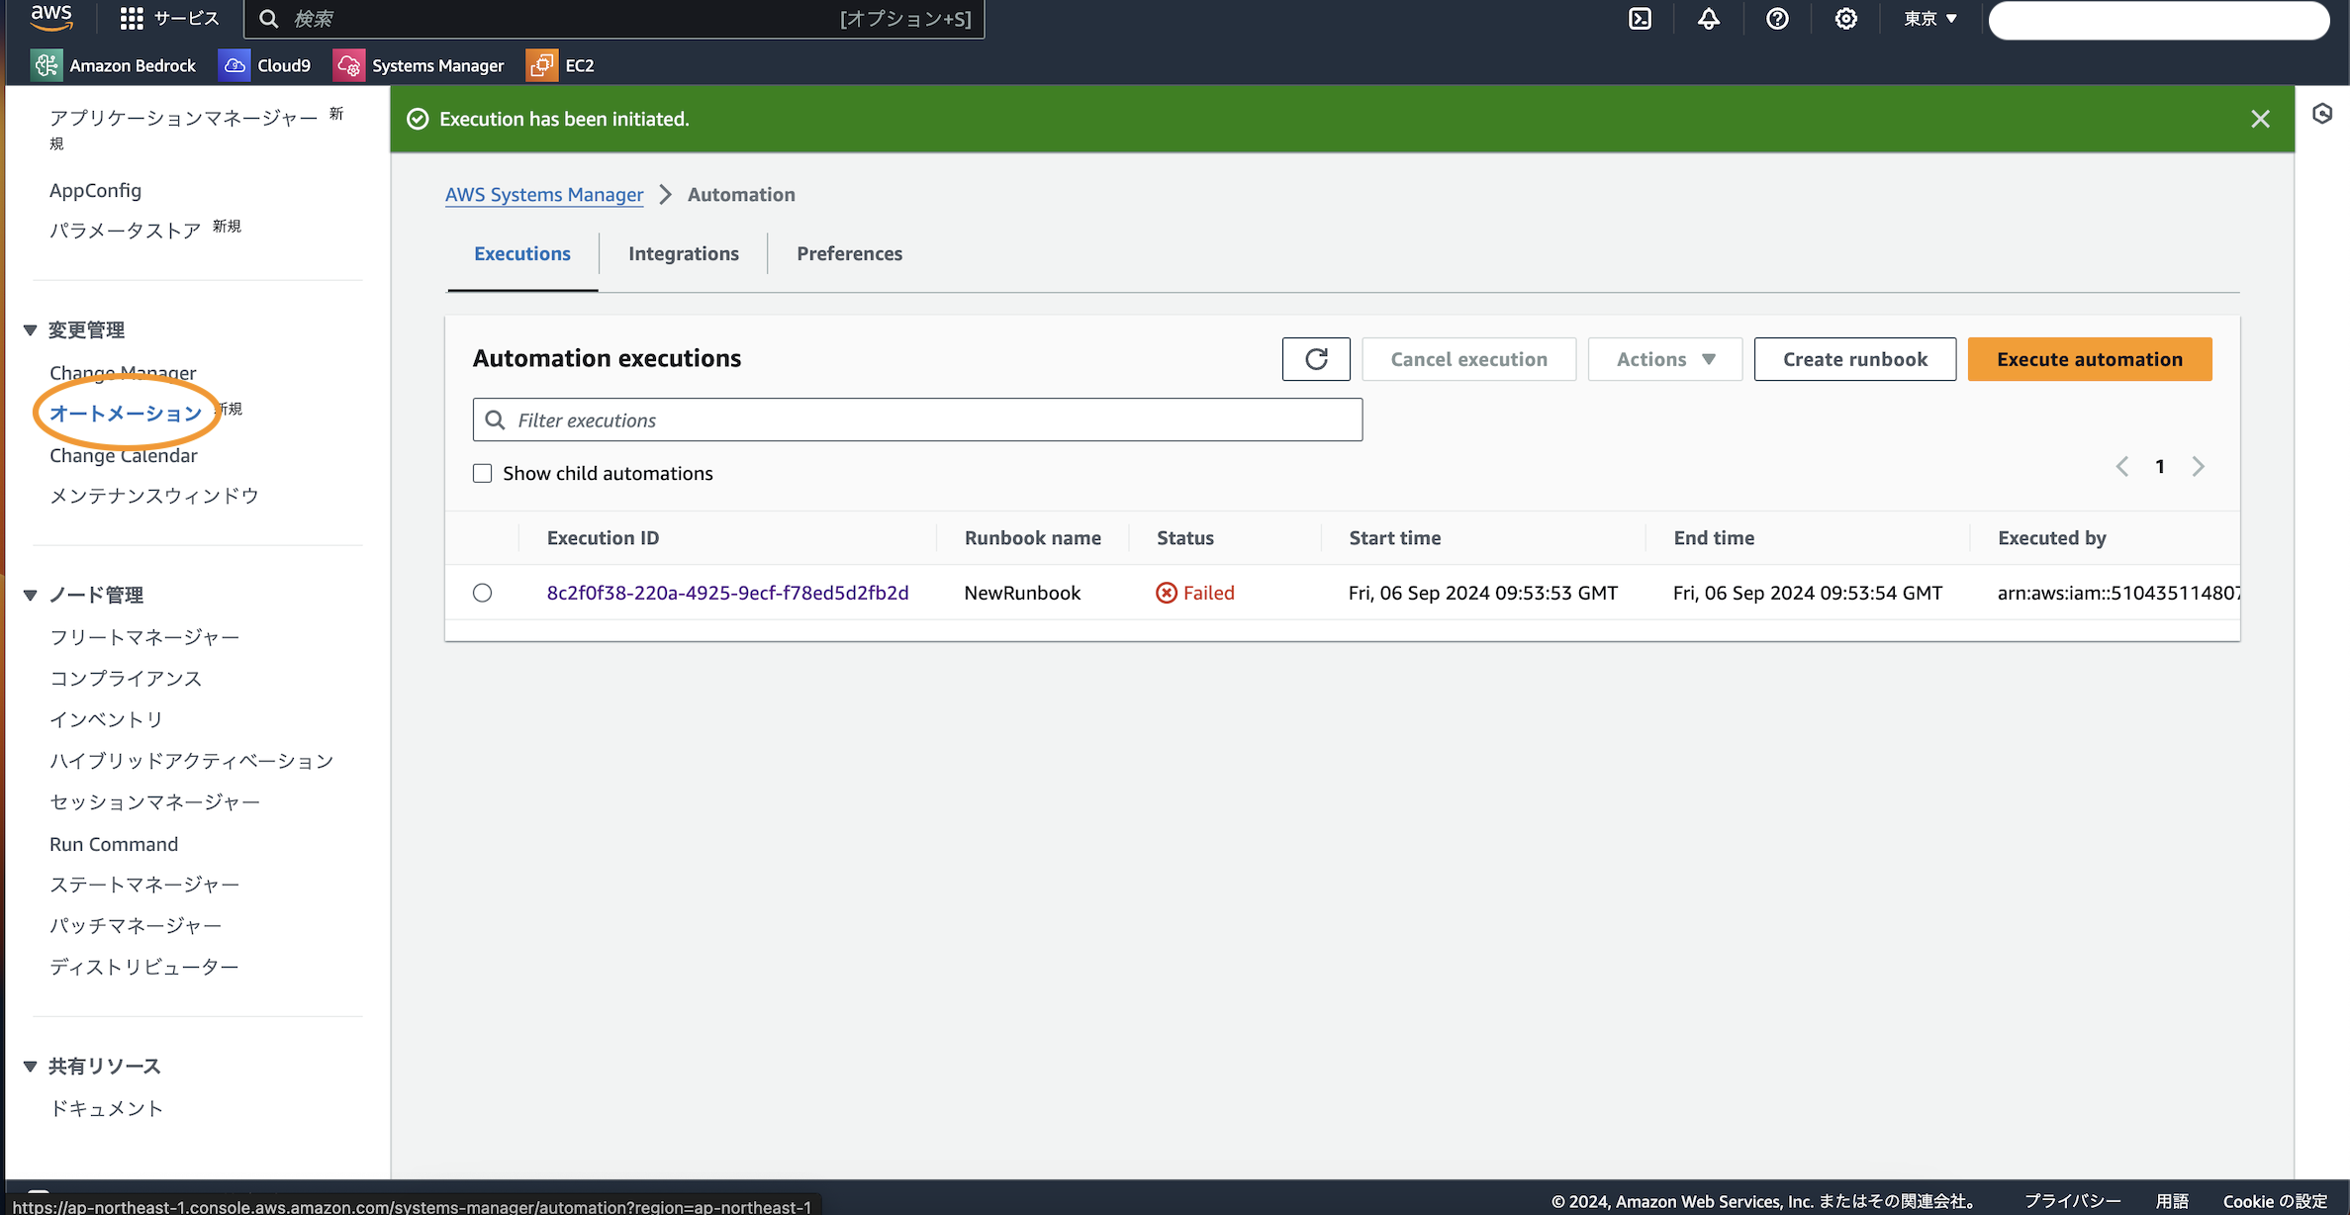The image size is (2350, 1215).
Task: Switch to the Preferences tab
Action: 848,253
